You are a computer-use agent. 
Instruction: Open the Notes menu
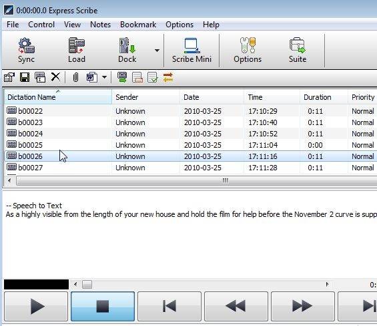click(x=100, y=25)
